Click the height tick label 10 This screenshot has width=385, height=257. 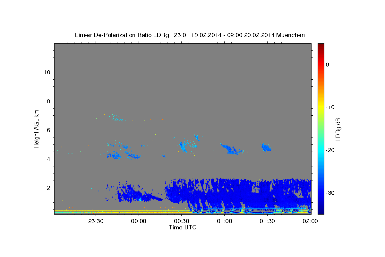(47, 72)
